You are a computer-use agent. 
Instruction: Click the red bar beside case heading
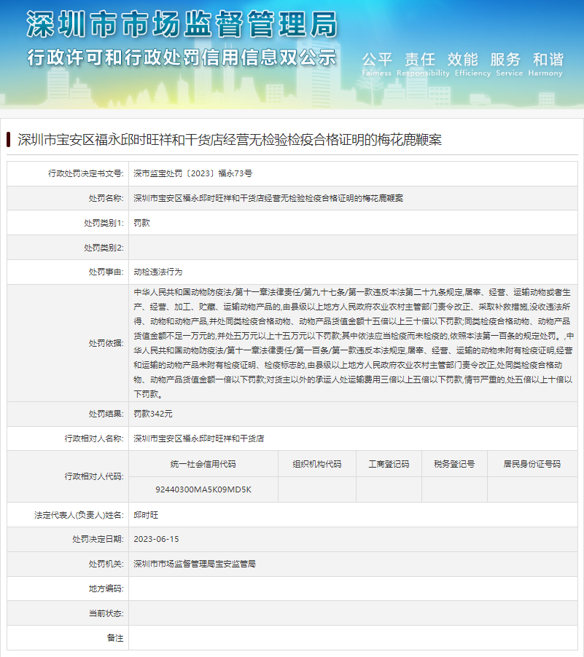point(8,139)
